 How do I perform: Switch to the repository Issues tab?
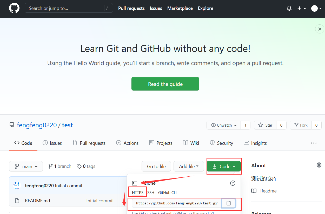52,143
